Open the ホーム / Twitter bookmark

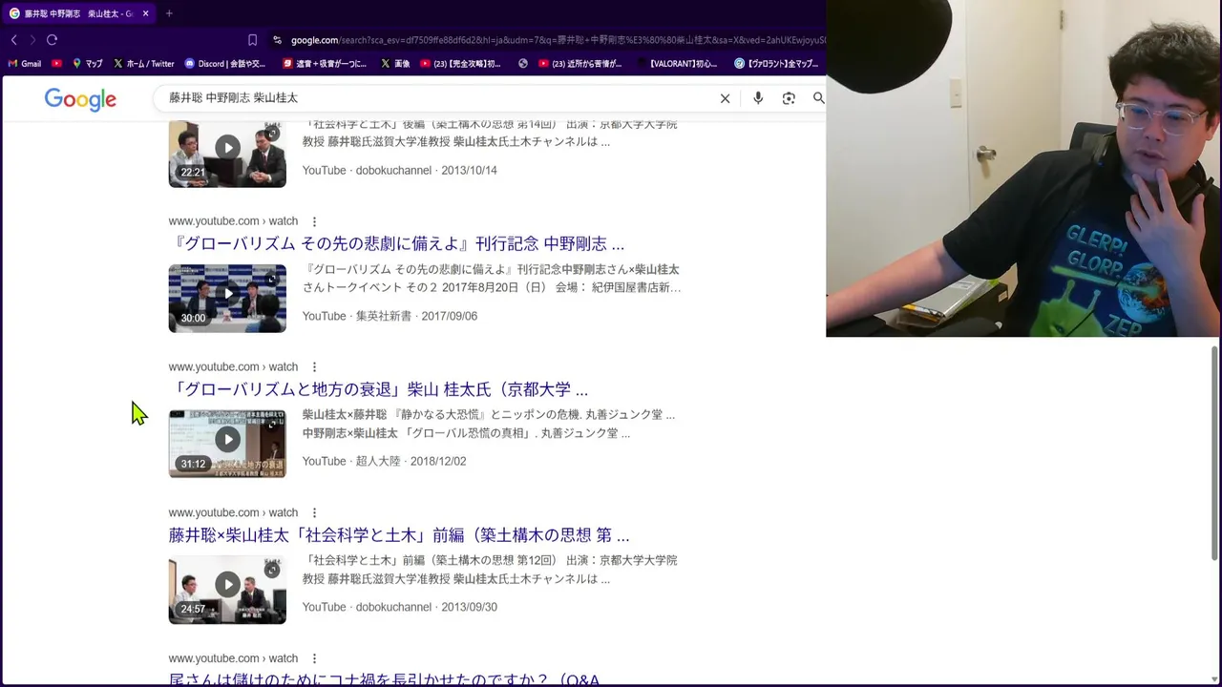coord(143,64)
